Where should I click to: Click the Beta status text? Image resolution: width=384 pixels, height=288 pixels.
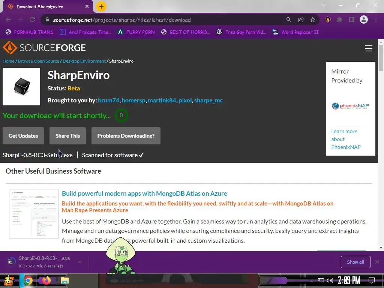pos(74,88)
